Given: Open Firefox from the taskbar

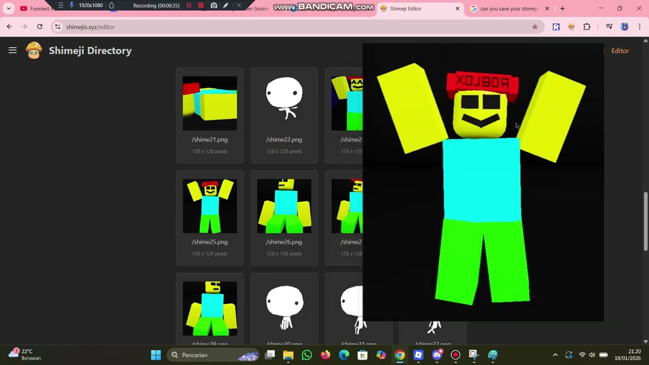Looking at the screenshot, I should 326,355.
